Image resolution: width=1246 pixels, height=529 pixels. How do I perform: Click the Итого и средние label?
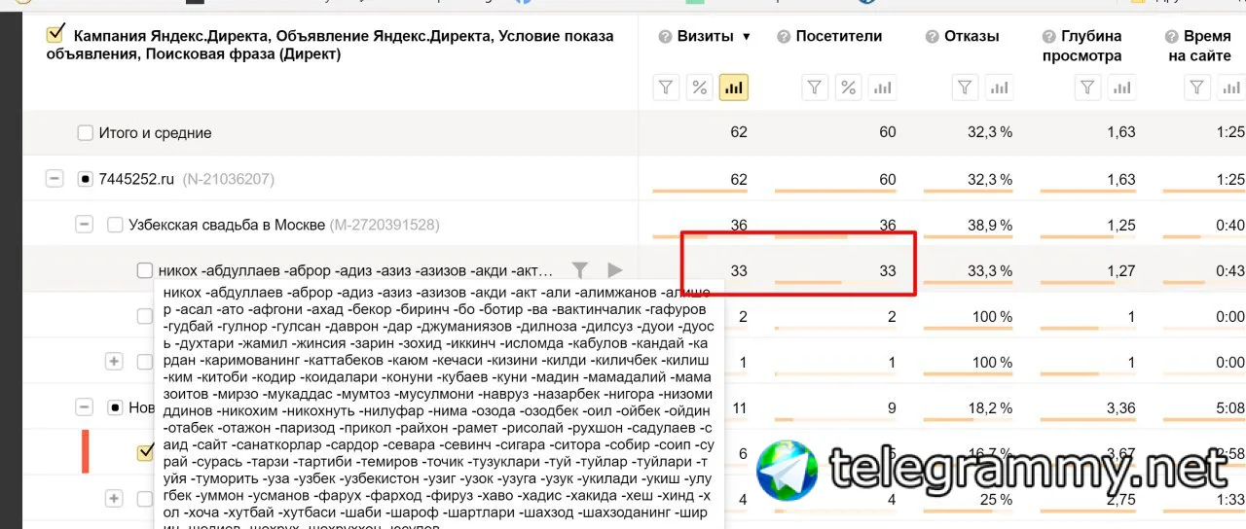pos(155,133)
